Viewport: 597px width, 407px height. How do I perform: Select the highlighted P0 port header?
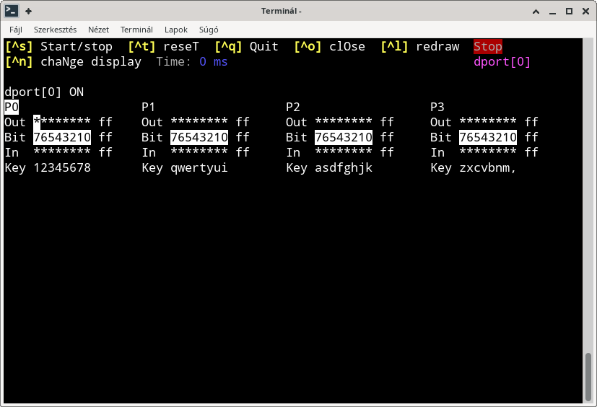pos(12,107)
